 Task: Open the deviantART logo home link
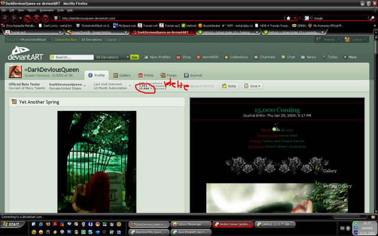(x=25, y=53)
